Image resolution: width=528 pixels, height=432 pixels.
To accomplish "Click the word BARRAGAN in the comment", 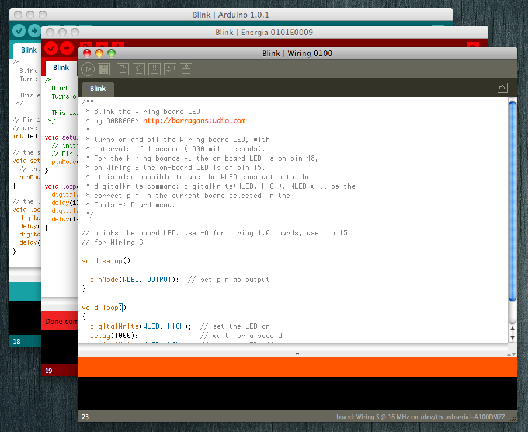I will coord(123,121).
